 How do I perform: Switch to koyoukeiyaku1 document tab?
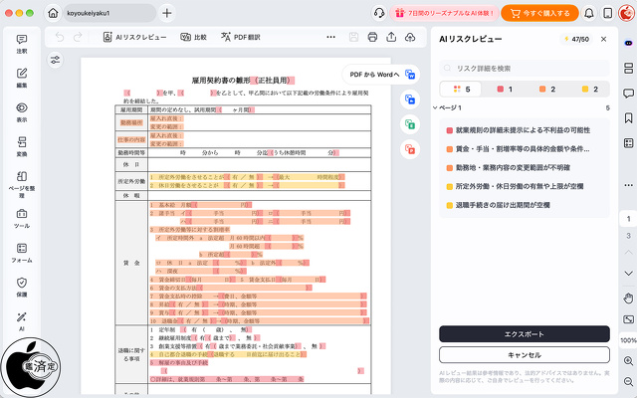tap(109, 13)
